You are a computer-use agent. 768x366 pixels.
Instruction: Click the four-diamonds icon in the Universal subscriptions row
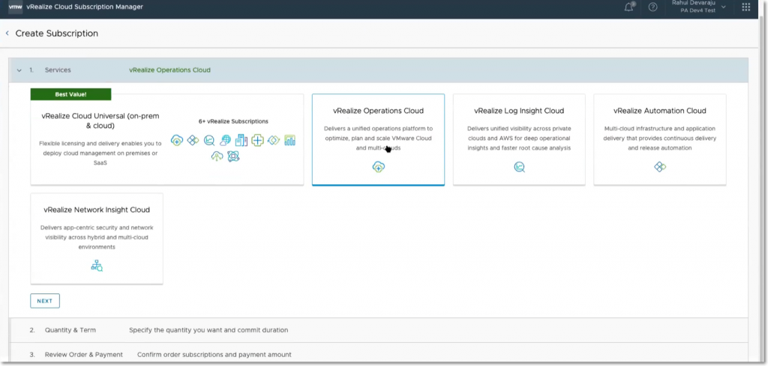pos(193,141)
